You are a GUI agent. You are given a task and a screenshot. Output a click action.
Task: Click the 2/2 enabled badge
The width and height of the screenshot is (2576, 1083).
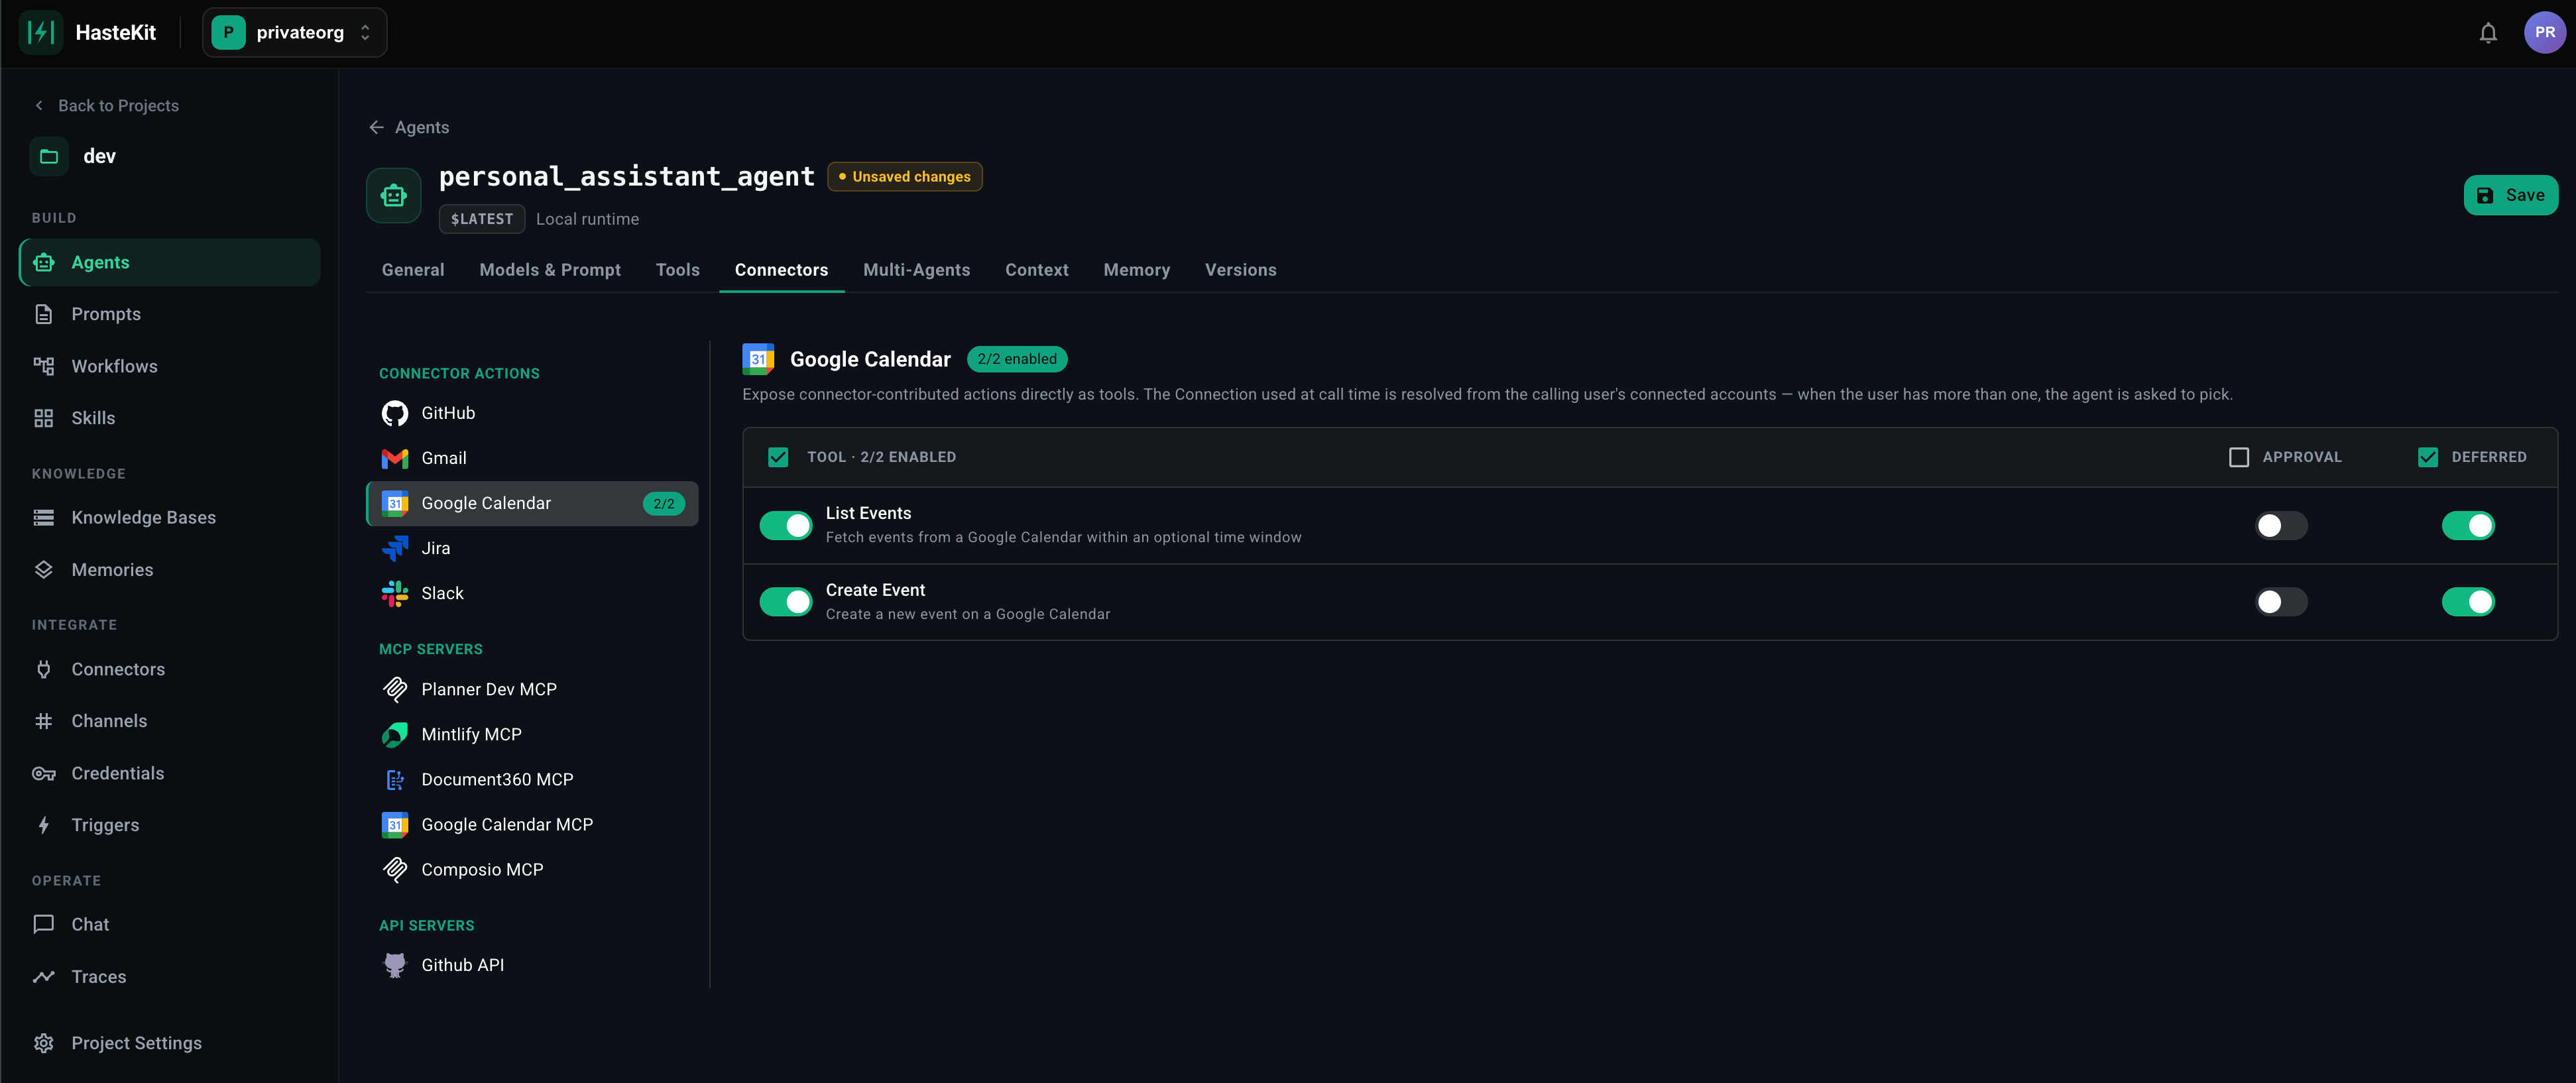[1016, 359]
